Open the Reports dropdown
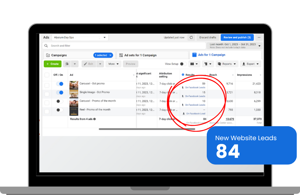Screen dimensions: 300x195 (x=227, y=64)
